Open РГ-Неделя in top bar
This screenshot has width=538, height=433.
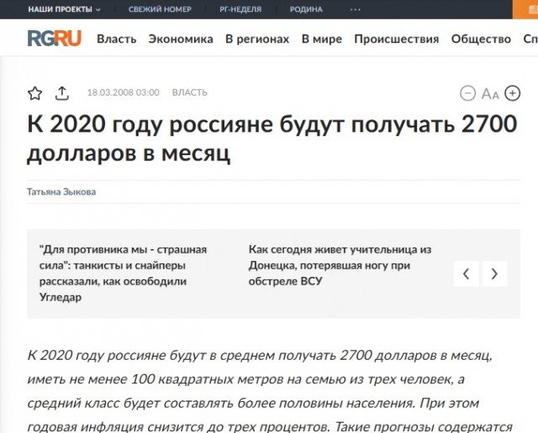(x=240, y=9)
